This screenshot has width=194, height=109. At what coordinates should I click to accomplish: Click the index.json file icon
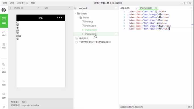pyautogui.click(x=83, y=26)
